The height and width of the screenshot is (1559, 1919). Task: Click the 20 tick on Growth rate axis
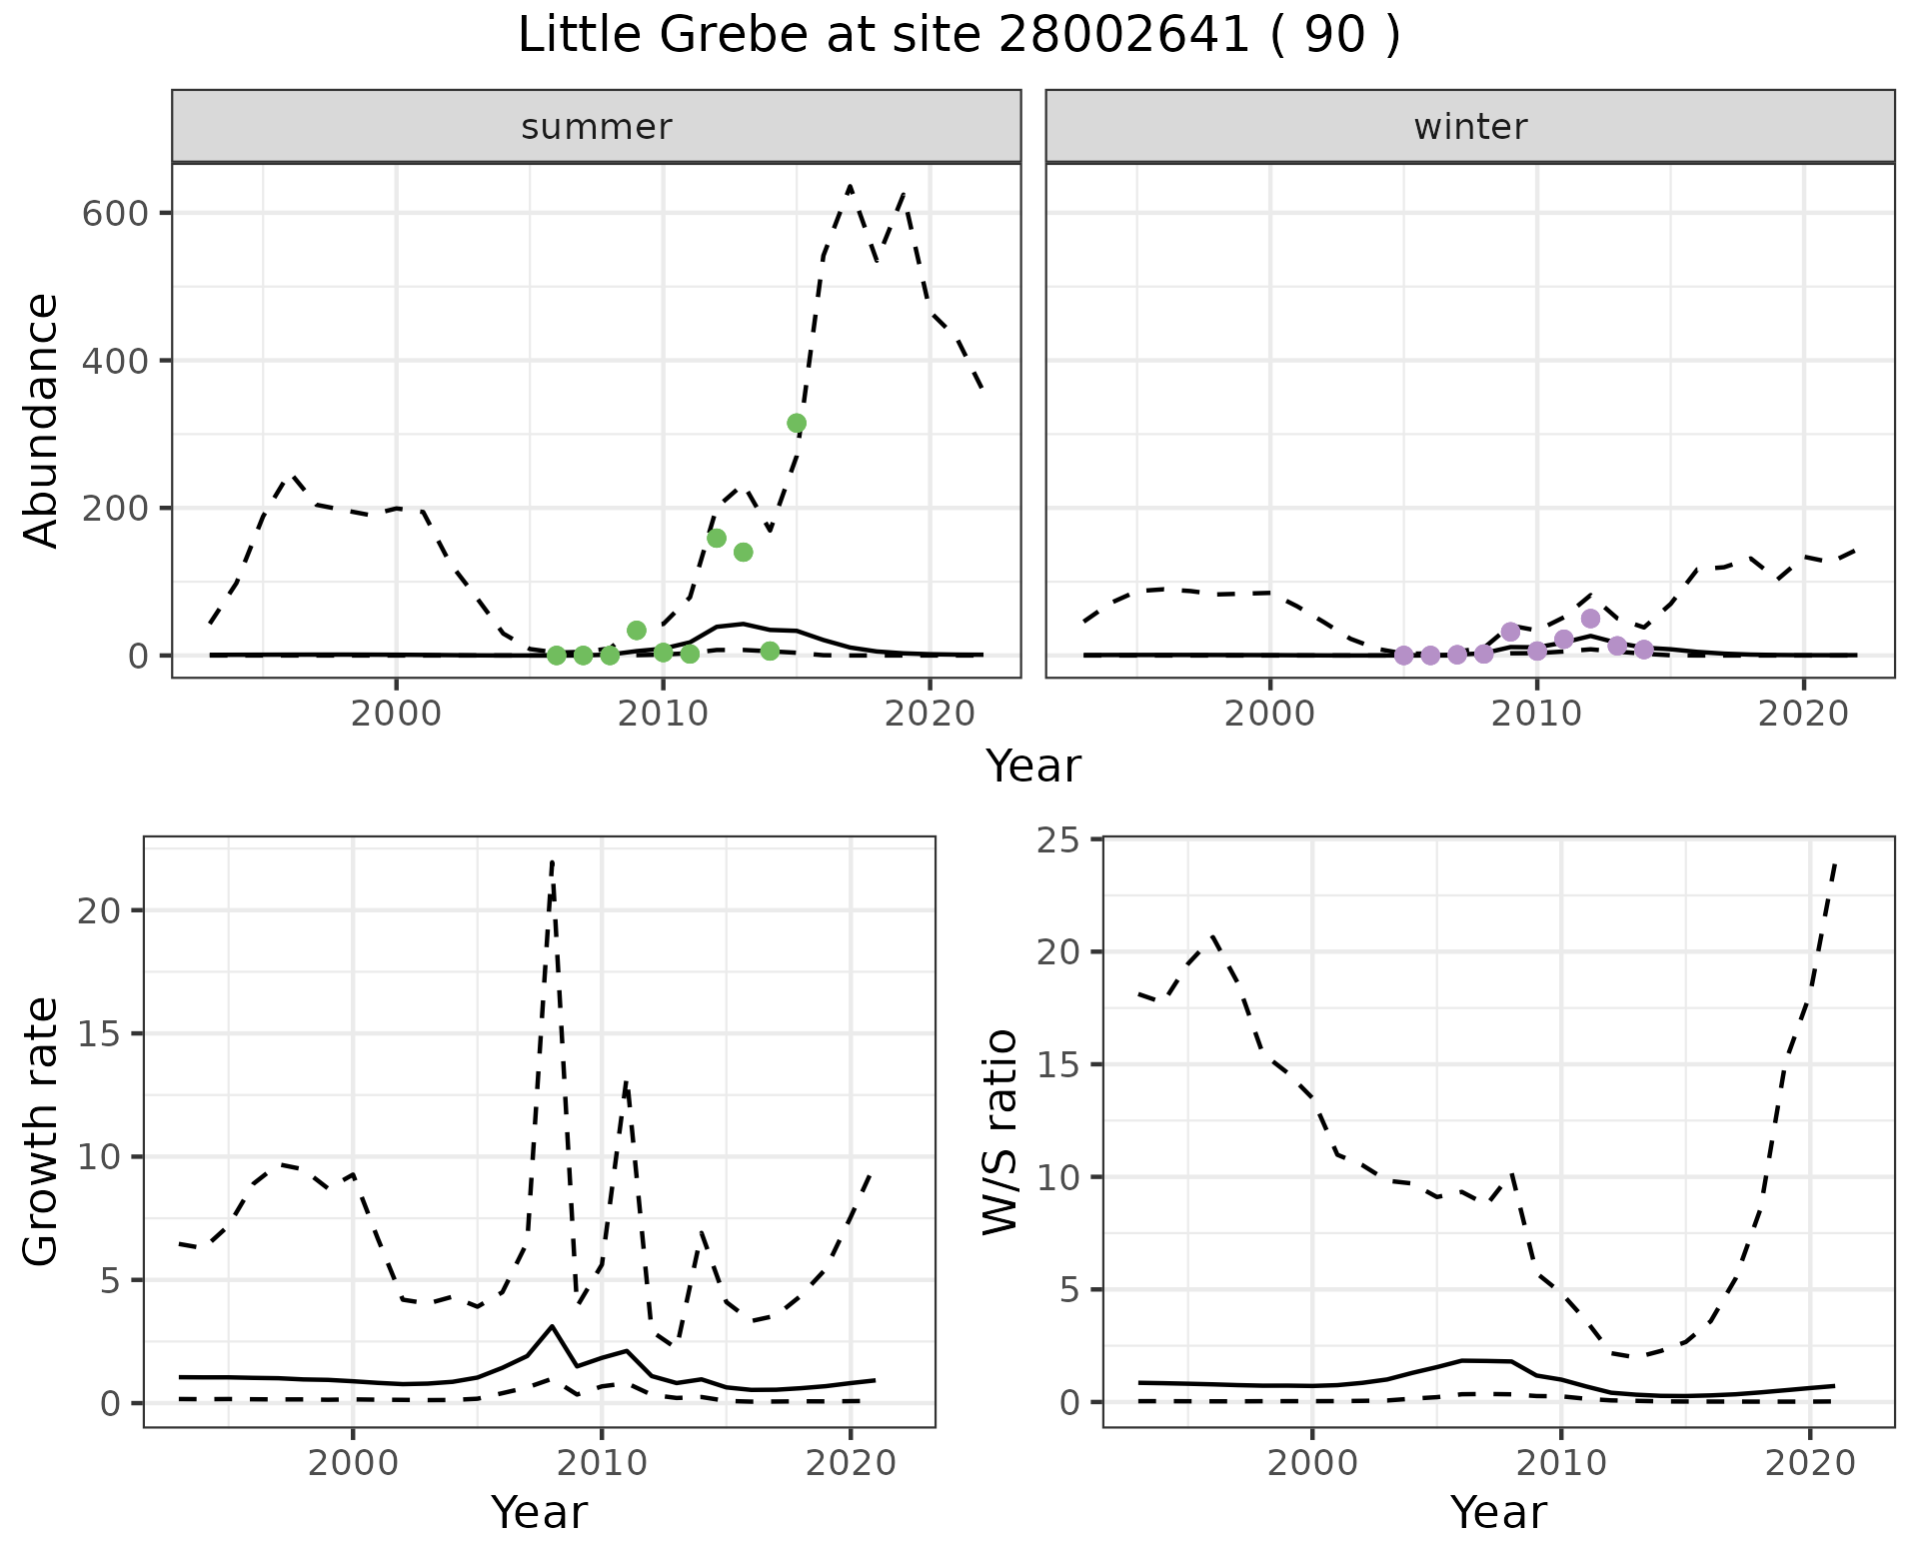pyautogui.click(x=99, y=910)
